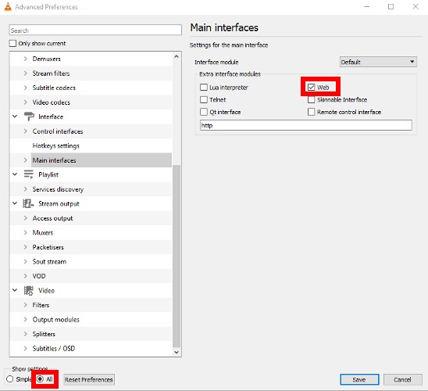Select Access output tree item
Screen dimensions: 428x391
[52, 218]
